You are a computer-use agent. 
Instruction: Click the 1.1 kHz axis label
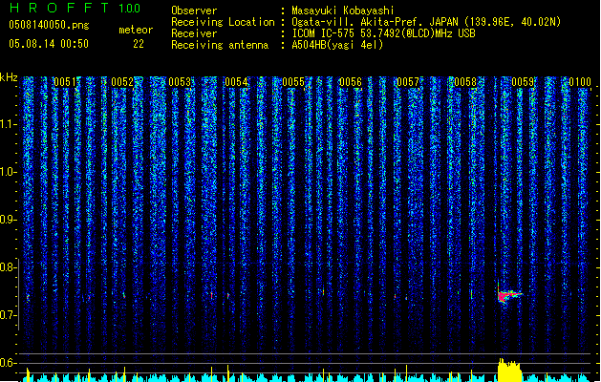click(9, 124)
